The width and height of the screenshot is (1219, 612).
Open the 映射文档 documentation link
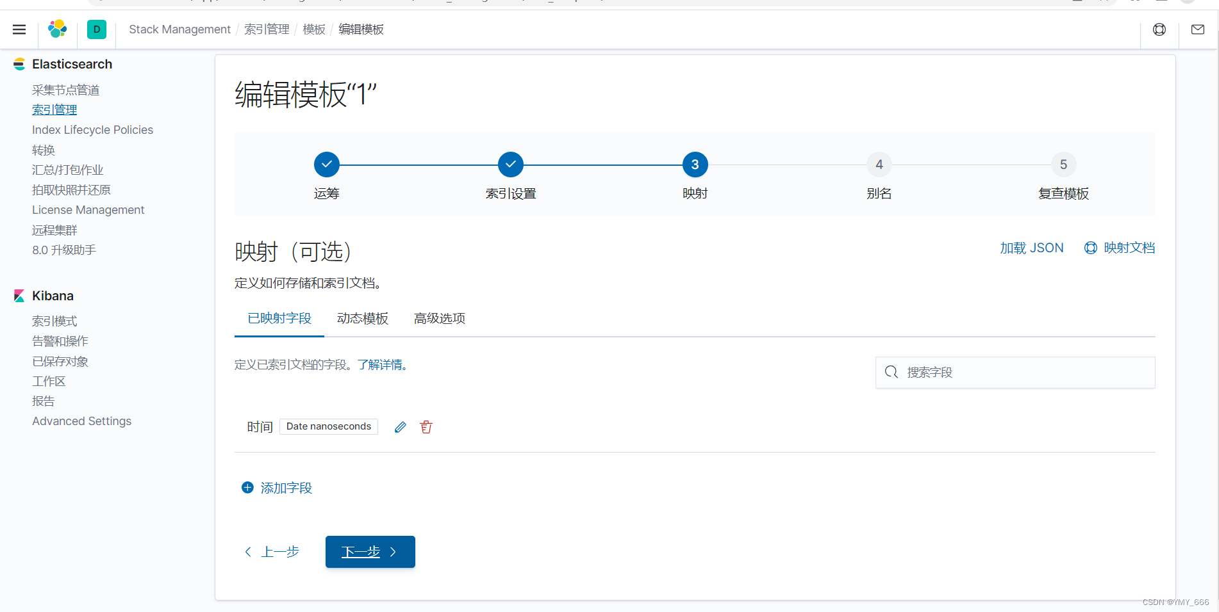pyautogui.click(x=1120, y=248)
